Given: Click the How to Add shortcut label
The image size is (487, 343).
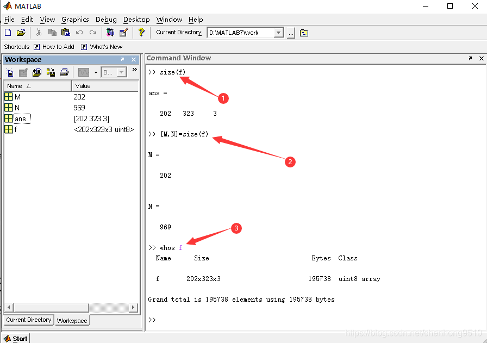Looking at the screenshot, I should [x=58, y=47].
